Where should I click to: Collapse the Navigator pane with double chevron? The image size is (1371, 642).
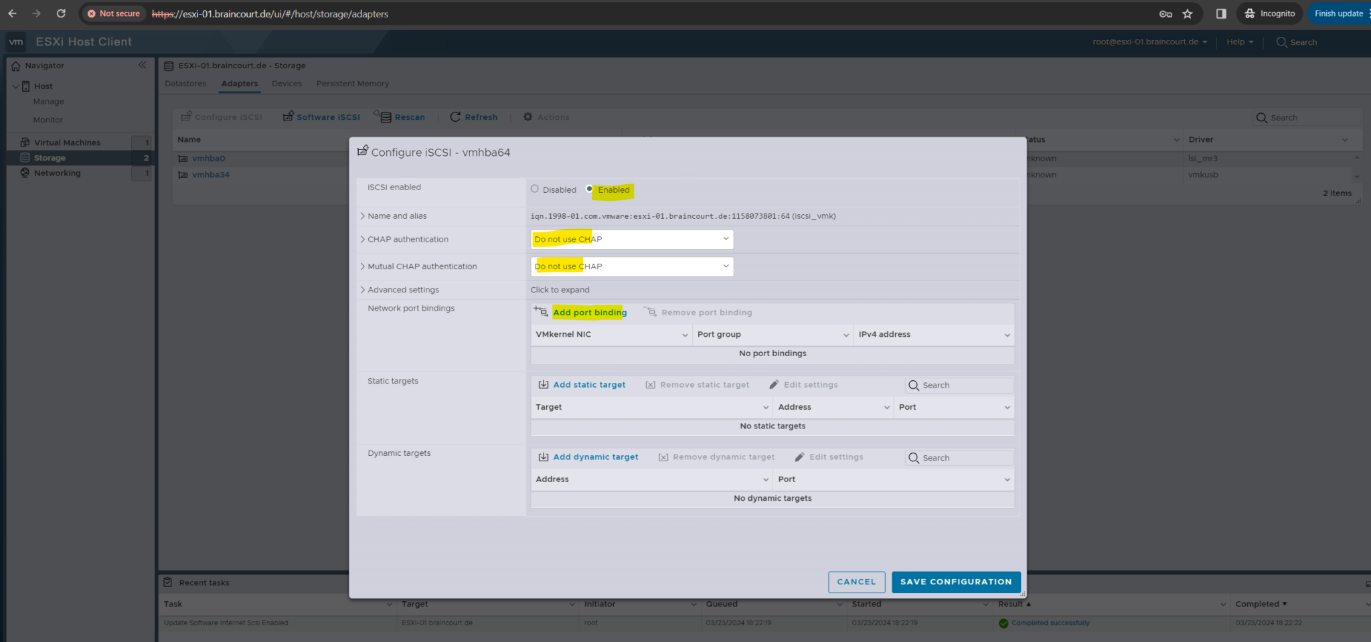click(142, 65)
